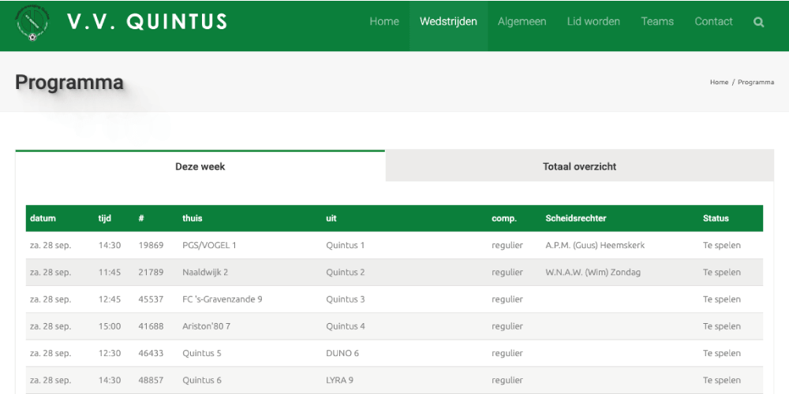Image resolution: width=789 pixels, height=394 pixels.
Task: Select the DUNO 6 away team cell
Action: pyautogui.click(x=342, y=353)
